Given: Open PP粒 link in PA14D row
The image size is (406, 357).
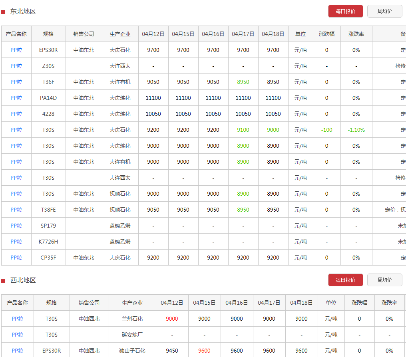Looking at the screenshot, I should [16, 98].
